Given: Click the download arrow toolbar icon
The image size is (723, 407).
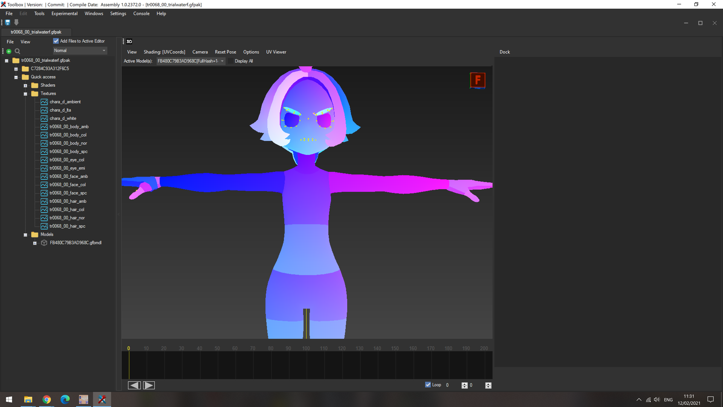Looking at the screenshot, I should tap(16, 23).
